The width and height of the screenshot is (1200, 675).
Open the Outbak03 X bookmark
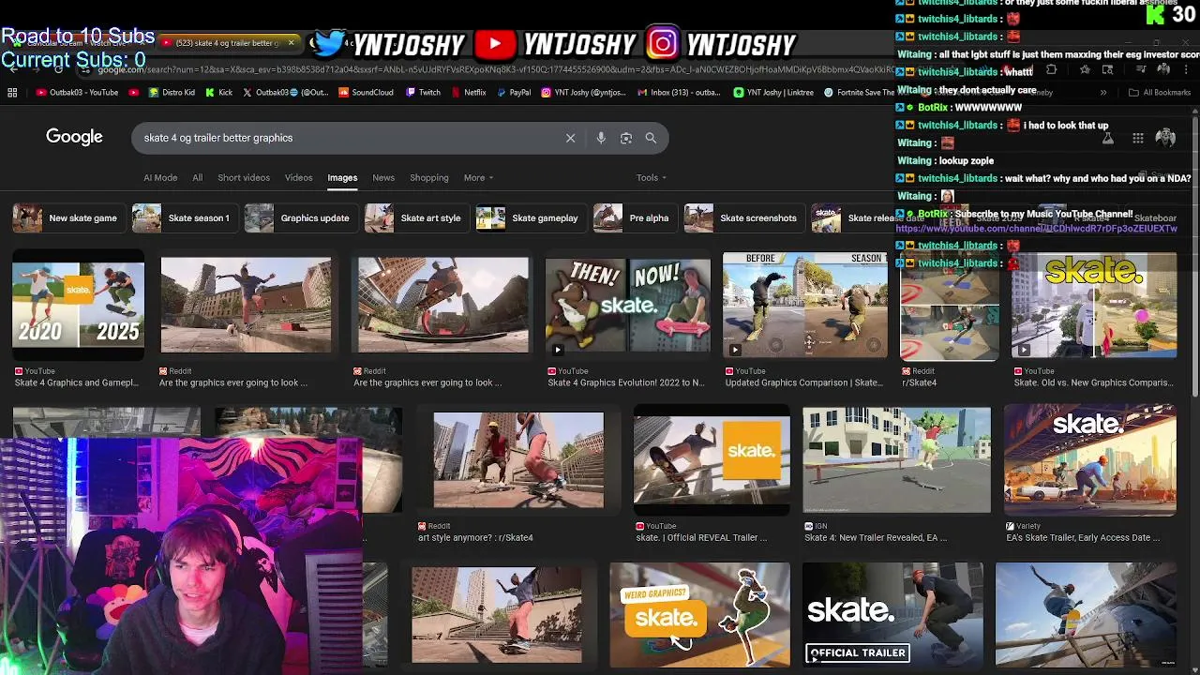point(286,93)
